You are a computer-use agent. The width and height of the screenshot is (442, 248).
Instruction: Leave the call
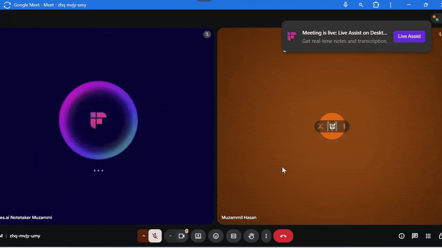click(x=283, y=236)
